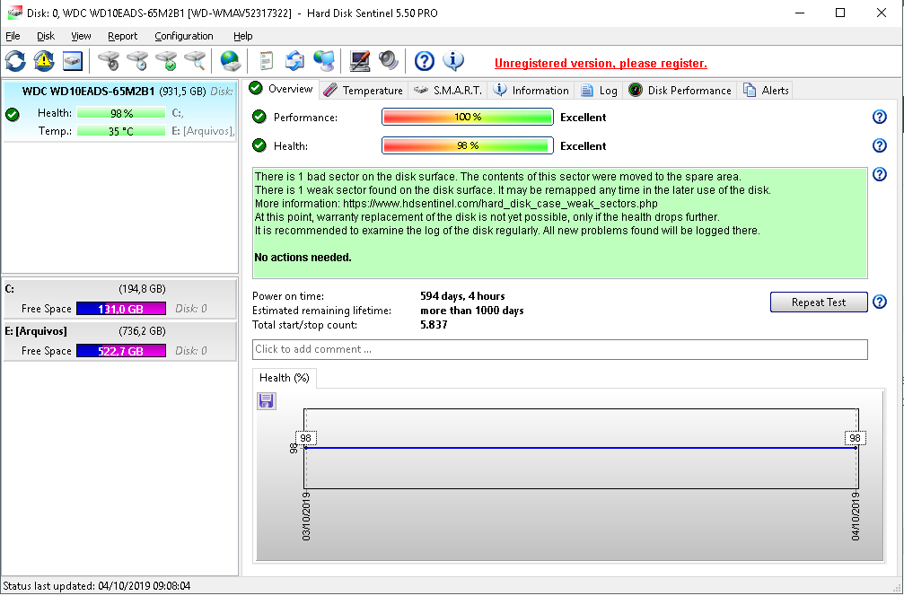Click help icon beside the status text box
Image resolution: width=904 pixels, height=596 pixels.
pyautogui.click(x=879, y=174)
